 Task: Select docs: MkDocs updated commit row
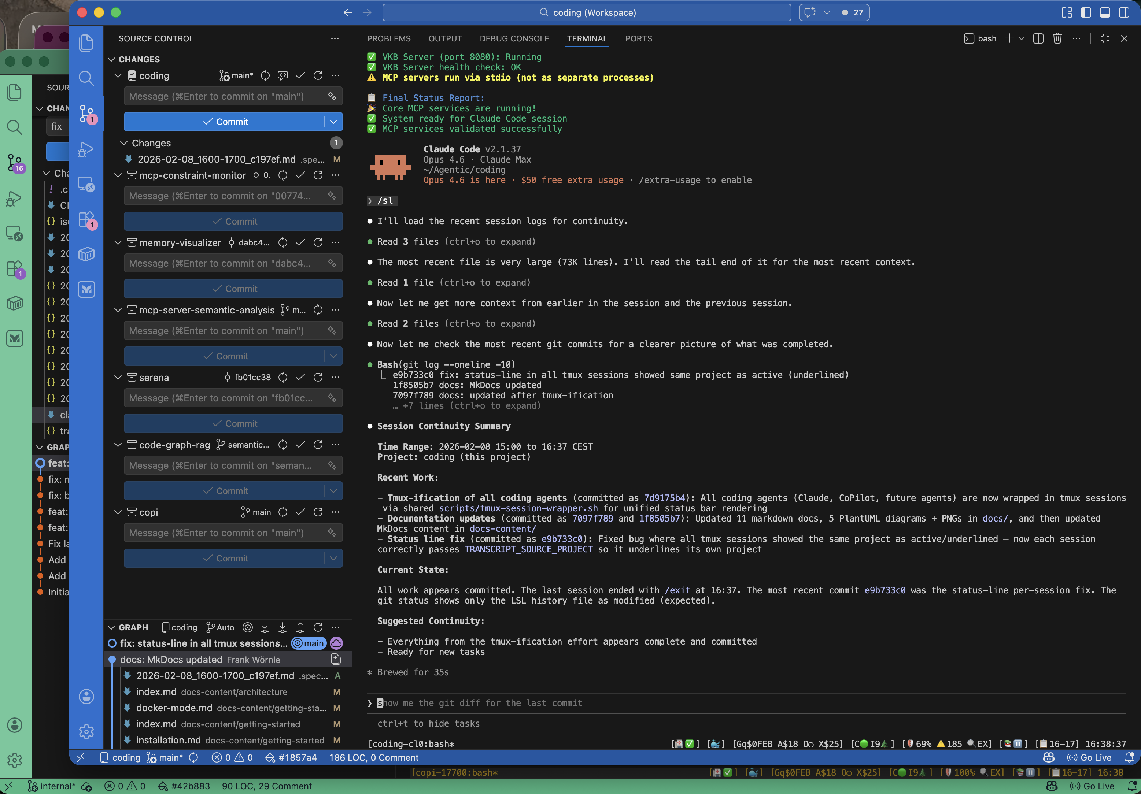pos(228,659)
